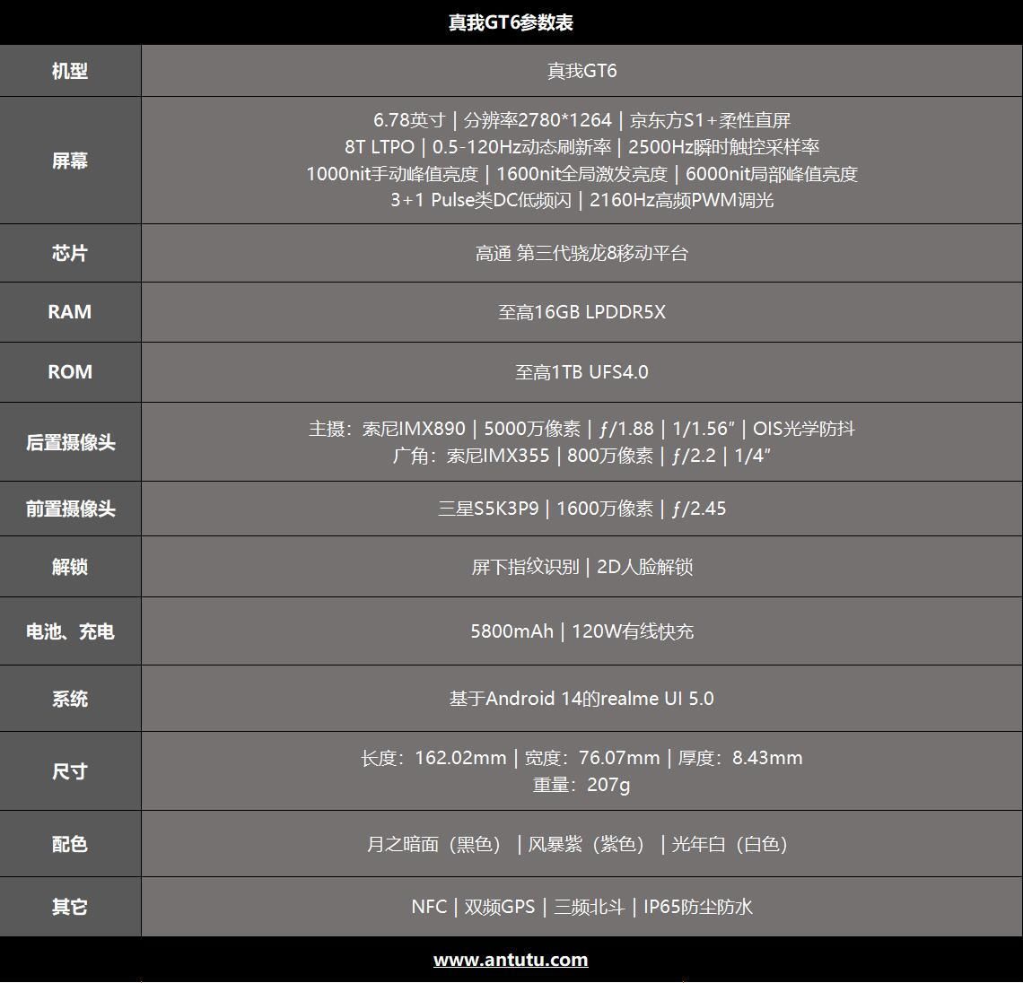This screenshot has width=1023, height=983.
Task: Select the 其它 row label
Action: tap(70, 907)
